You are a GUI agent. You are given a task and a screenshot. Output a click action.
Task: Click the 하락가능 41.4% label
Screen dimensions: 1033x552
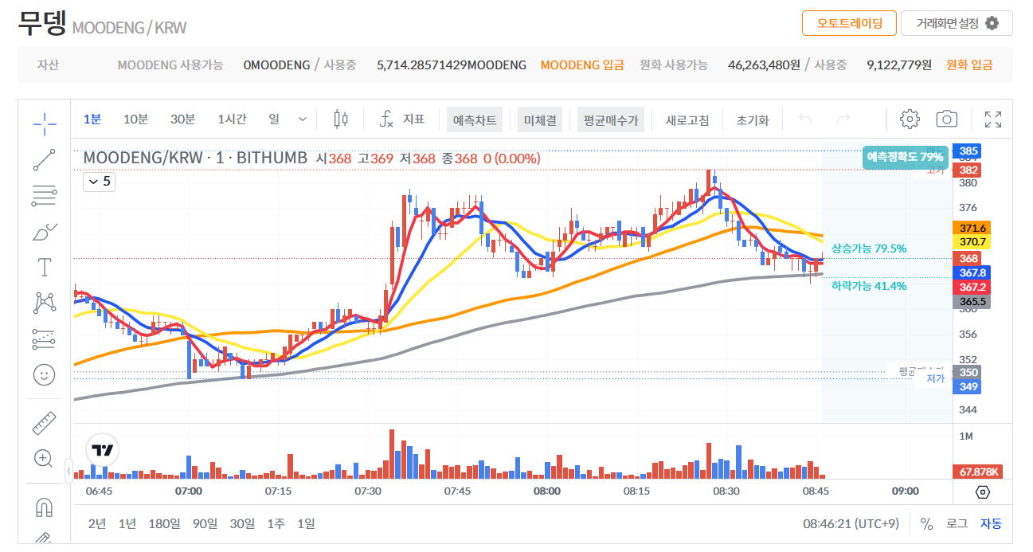coord(869,285)
